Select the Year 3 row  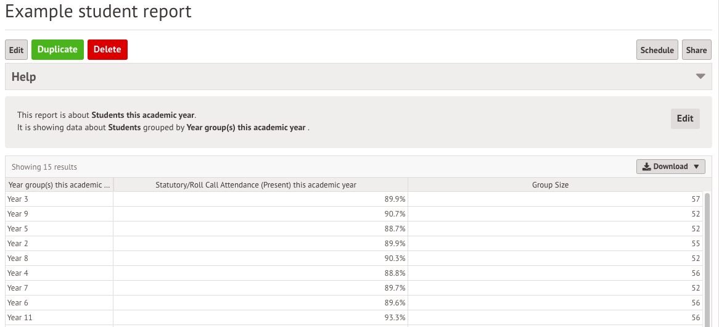[354, 199]
